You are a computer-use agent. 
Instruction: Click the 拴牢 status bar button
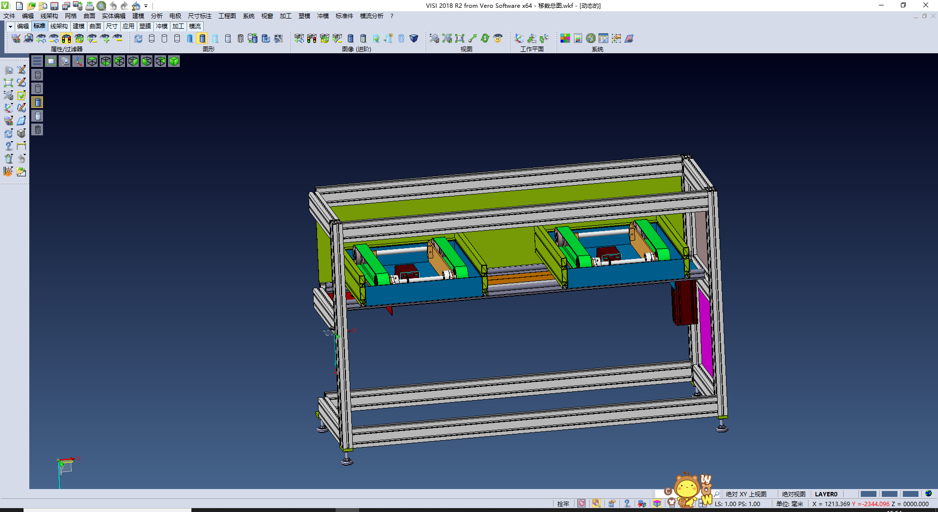(x=563, y=504)
